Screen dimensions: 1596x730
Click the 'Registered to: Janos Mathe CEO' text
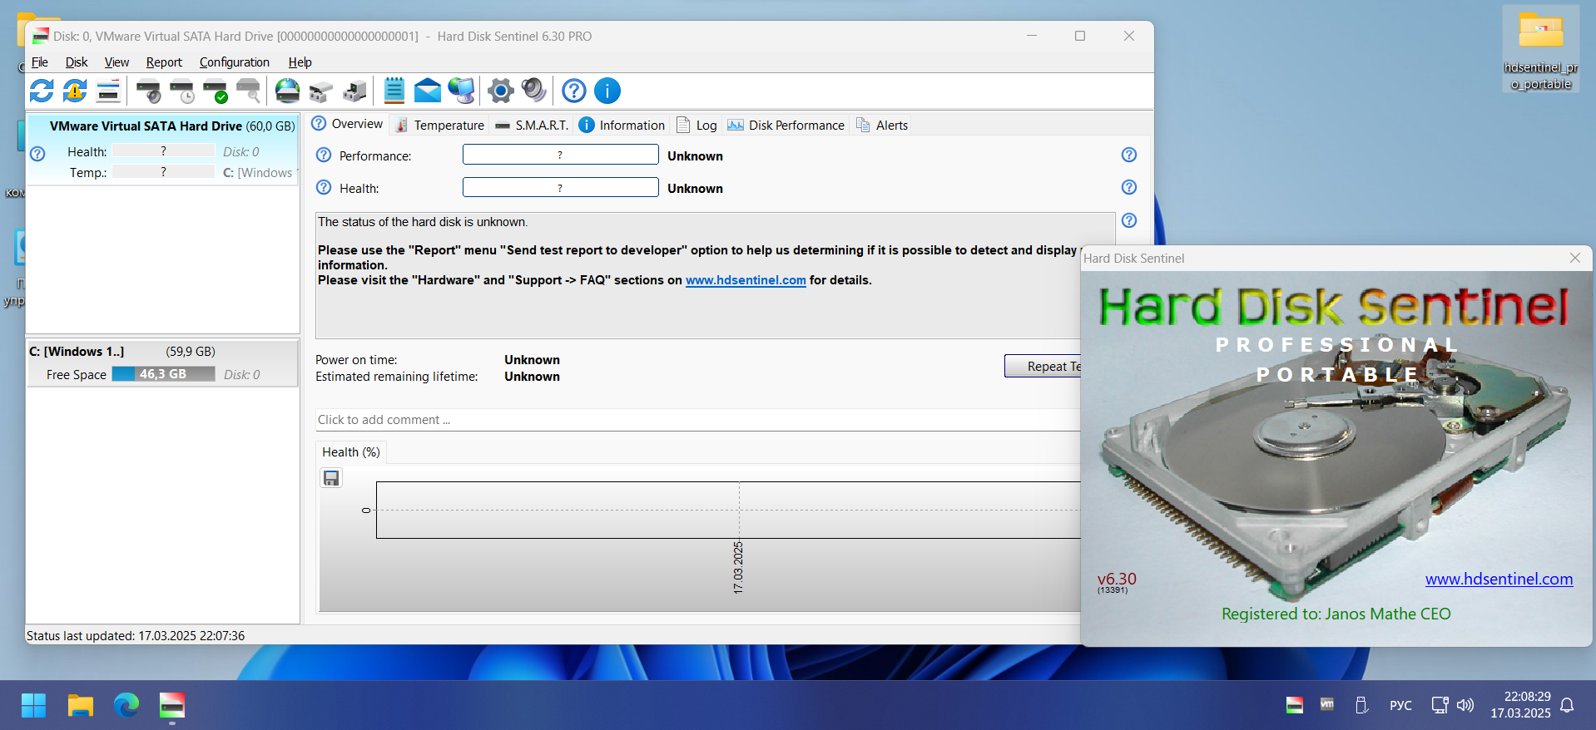click(x=1336, y=614)
